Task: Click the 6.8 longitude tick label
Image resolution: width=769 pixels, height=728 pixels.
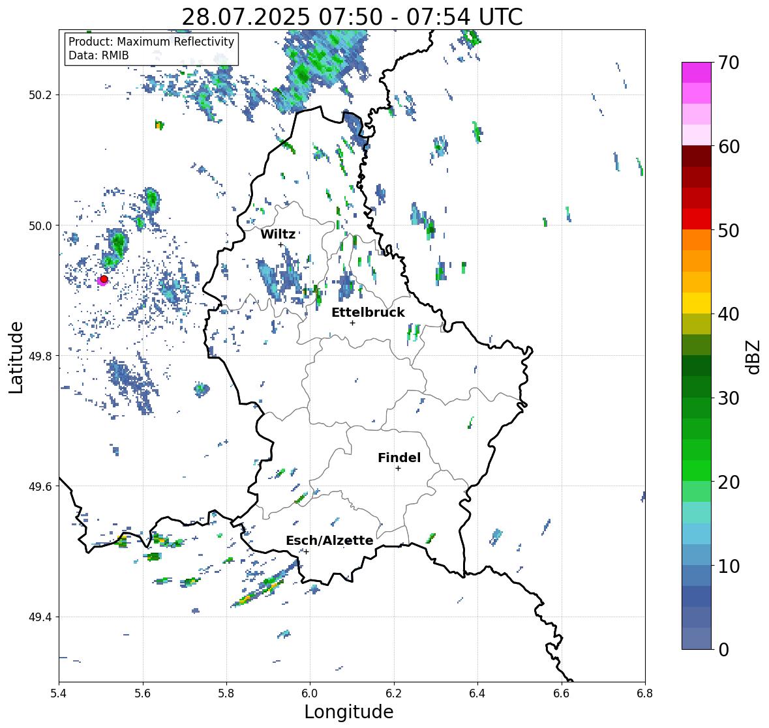Action: coord(645,693)
